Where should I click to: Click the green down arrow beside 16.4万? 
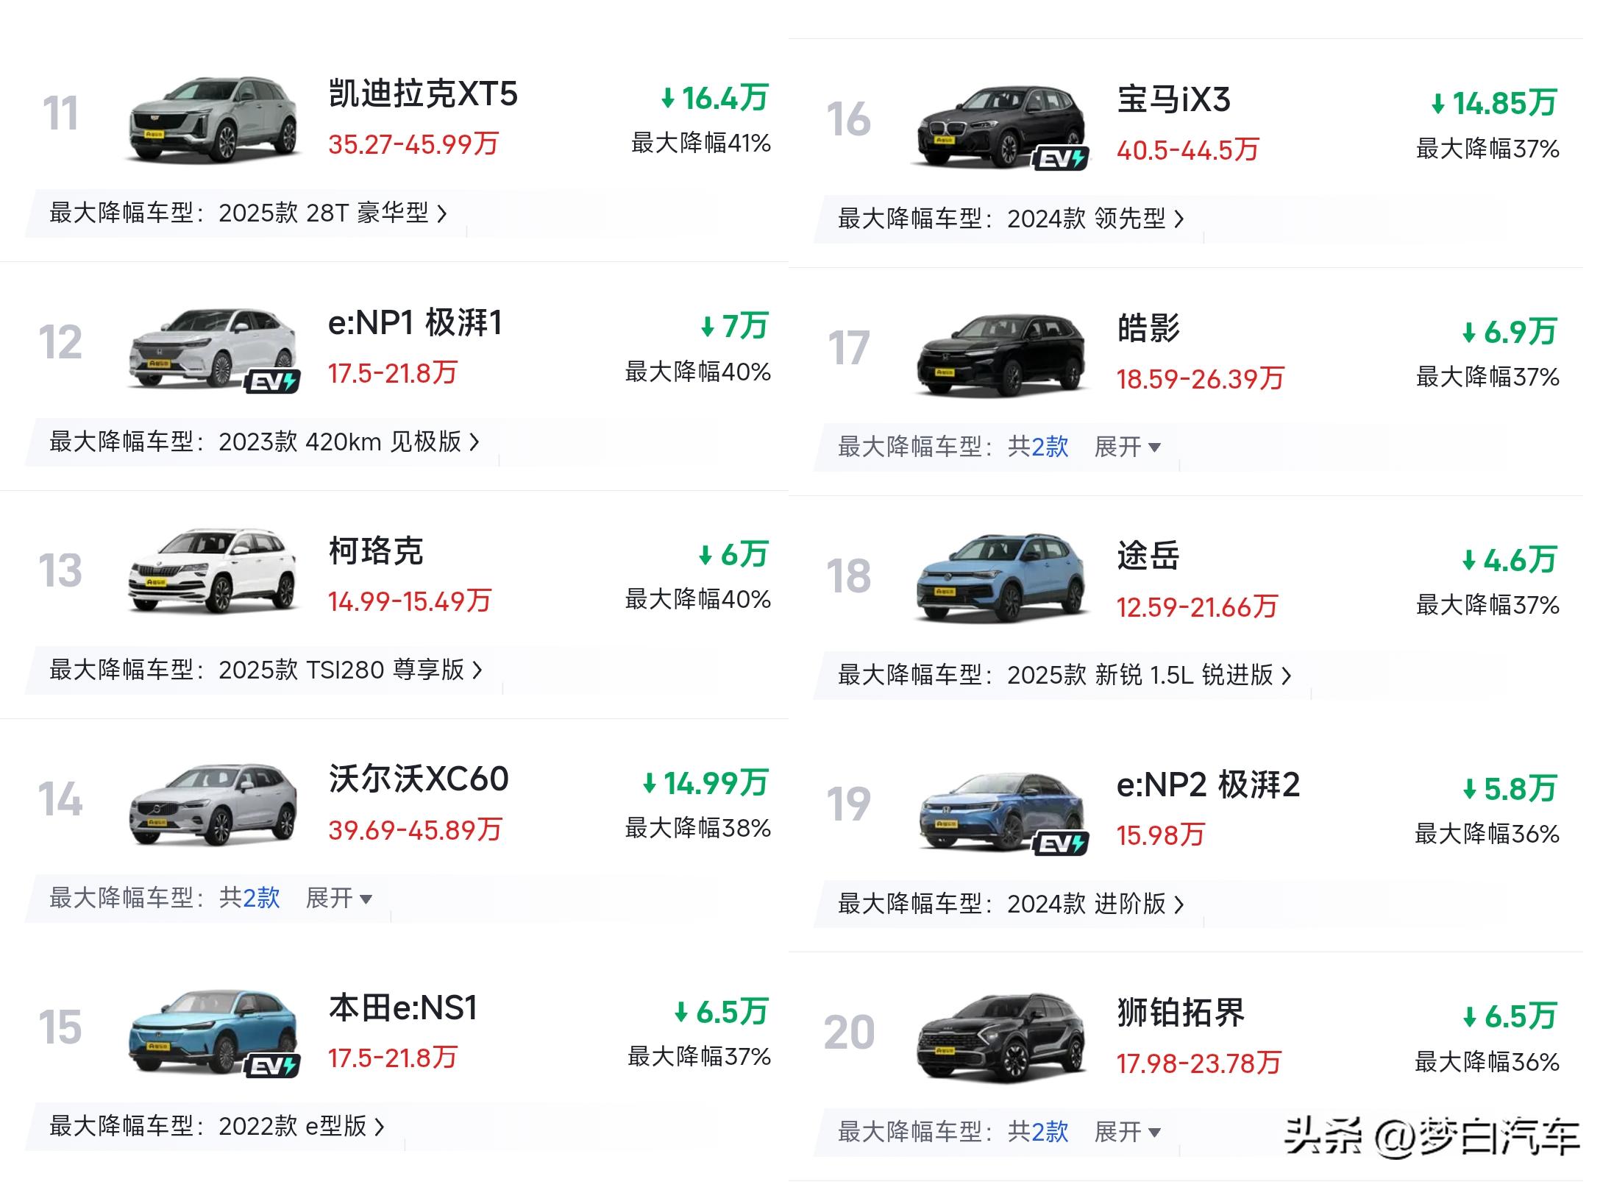coord(668,99)
